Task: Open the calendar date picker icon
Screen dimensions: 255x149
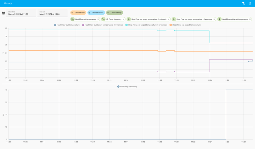Action: pos(4,13)
